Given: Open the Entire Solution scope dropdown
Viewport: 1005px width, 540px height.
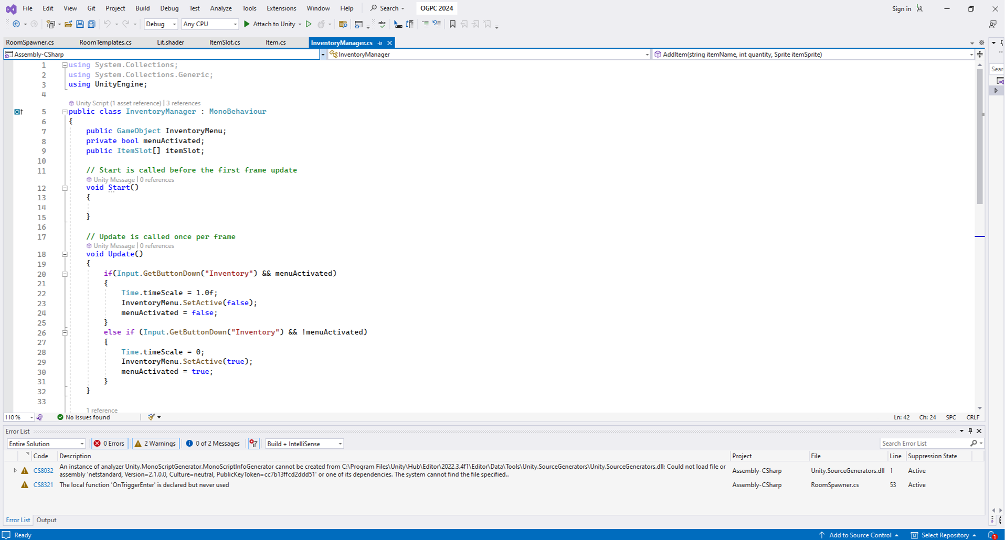Looking at the screenshot, I should coord(46,444).
